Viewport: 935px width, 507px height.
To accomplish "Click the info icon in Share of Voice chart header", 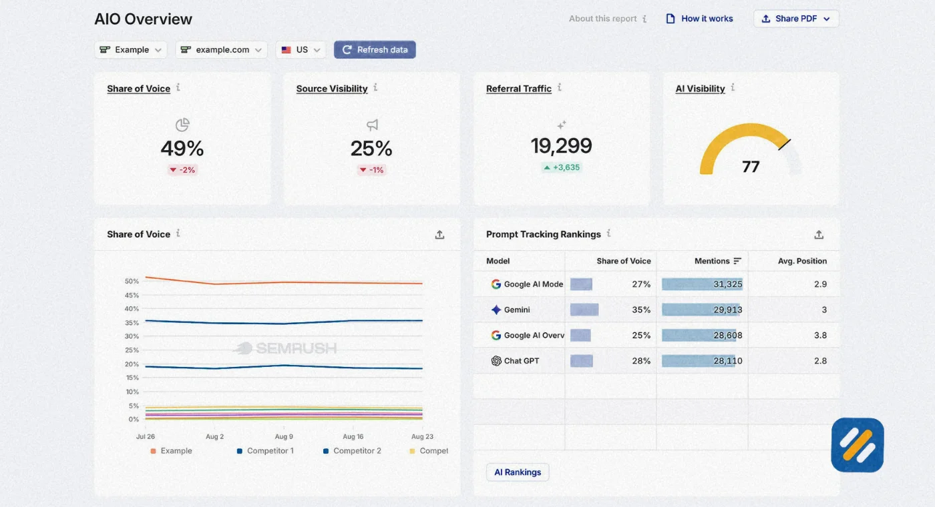I will coord(178,233).
